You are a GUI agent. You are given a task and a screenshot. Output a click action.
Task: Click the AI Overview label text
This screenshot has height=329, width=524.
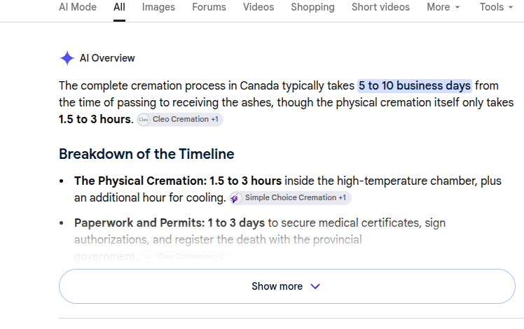coord(107,58)
